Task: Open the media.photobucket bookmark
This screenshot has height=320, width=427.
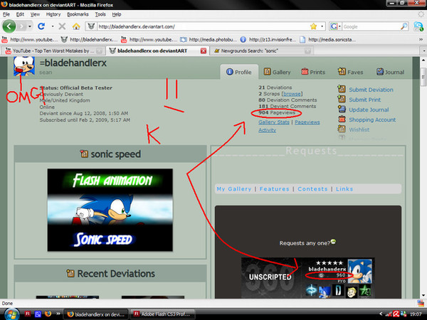Action: [208, 40]
